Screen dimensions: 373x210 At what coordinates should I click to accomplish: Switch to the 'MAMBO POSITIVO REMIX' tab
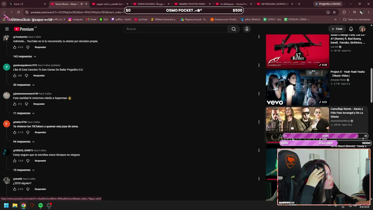click(x=193, y=4)
